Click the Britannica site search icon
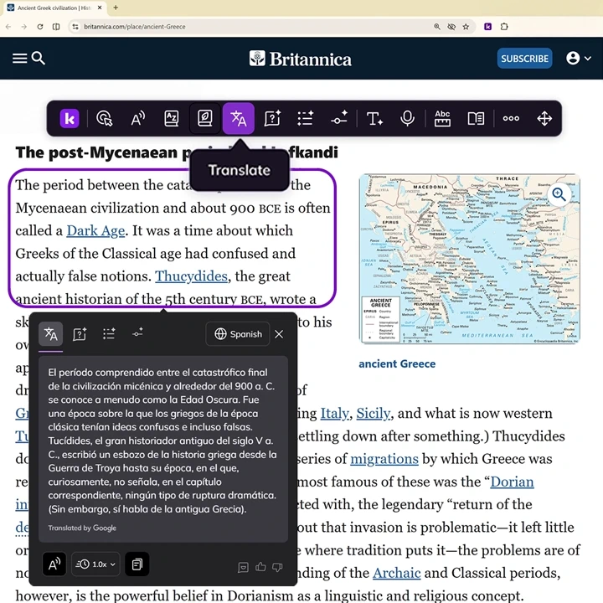This screenshot has height=603, width=603. click(38, 58)
